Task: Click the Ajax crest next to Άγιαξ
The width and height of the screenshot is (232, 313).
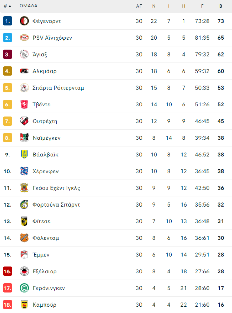Action: (24, 55)
